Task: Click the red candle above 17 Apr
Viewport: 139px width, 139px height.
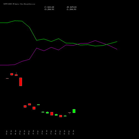Action: [52, 114]
